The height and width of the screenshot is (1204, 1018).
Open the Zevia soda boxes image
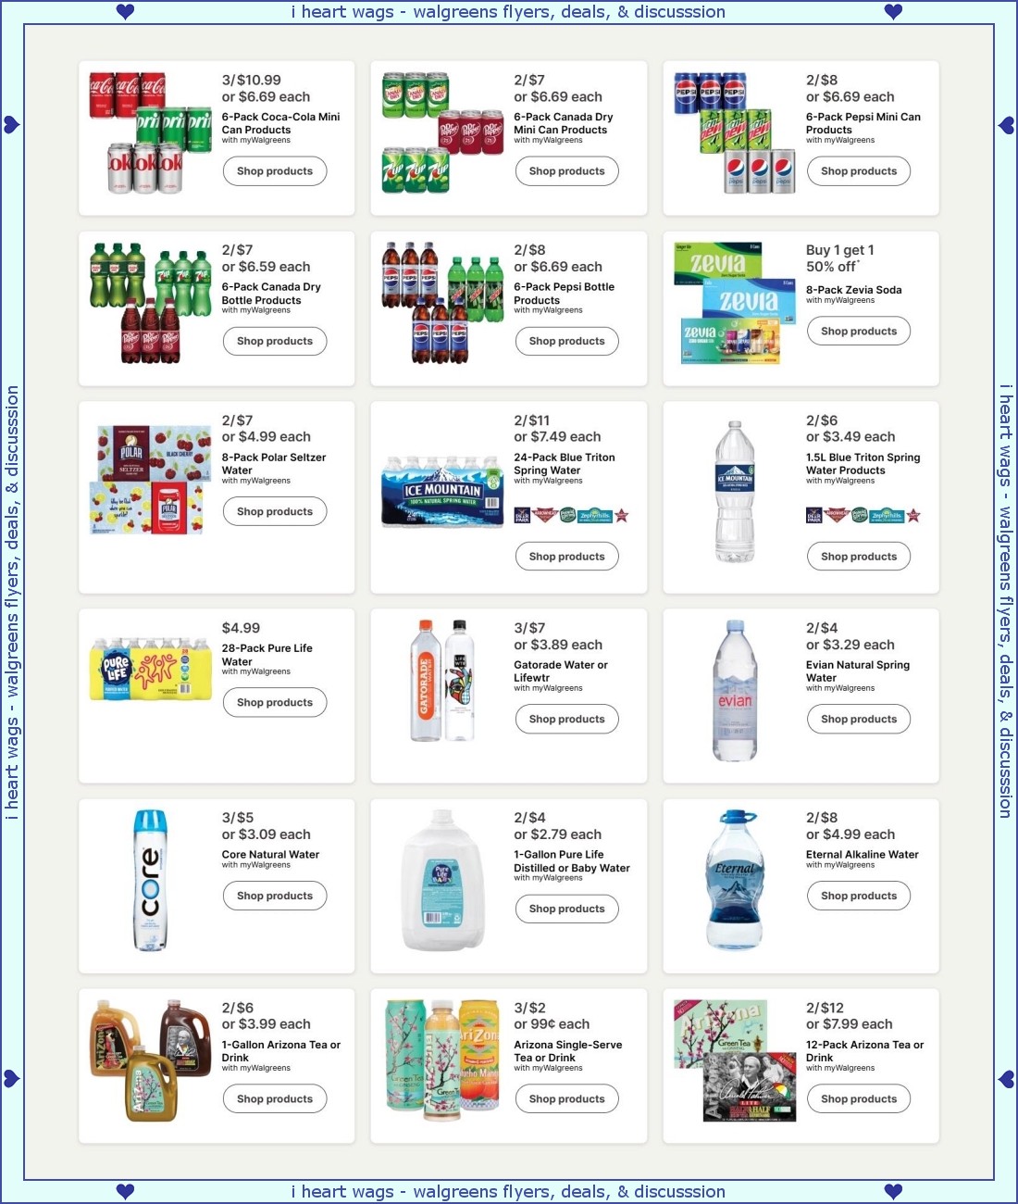tap(735, 303)
